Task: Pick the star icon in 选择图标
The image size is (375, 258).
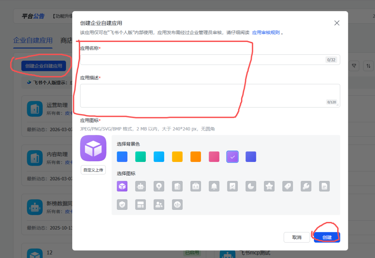Action: [269, 186]
